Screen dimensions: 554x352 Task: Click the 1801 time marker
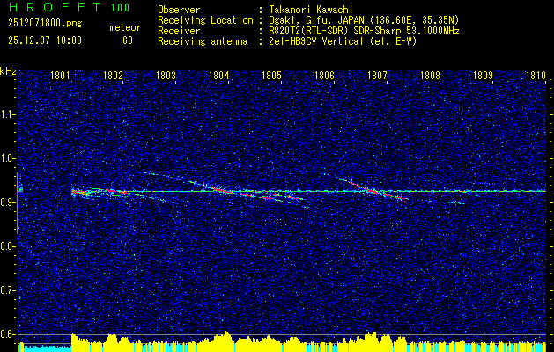point(61,77)
